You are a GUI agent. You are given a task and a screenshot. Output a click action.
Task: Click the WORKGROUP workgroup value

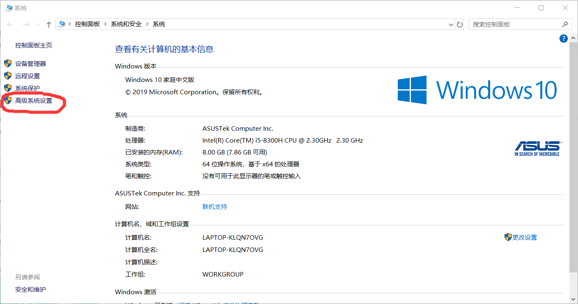click(x=223, y=274)
